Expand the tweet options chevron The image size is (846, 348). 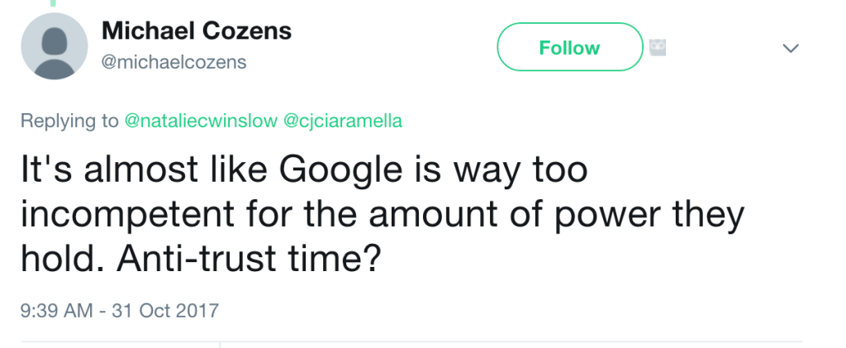pyautogui.click(x=791, y=48)
